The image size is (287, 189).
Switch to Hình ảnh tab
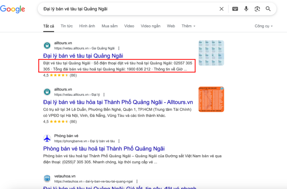click(87, 26)
